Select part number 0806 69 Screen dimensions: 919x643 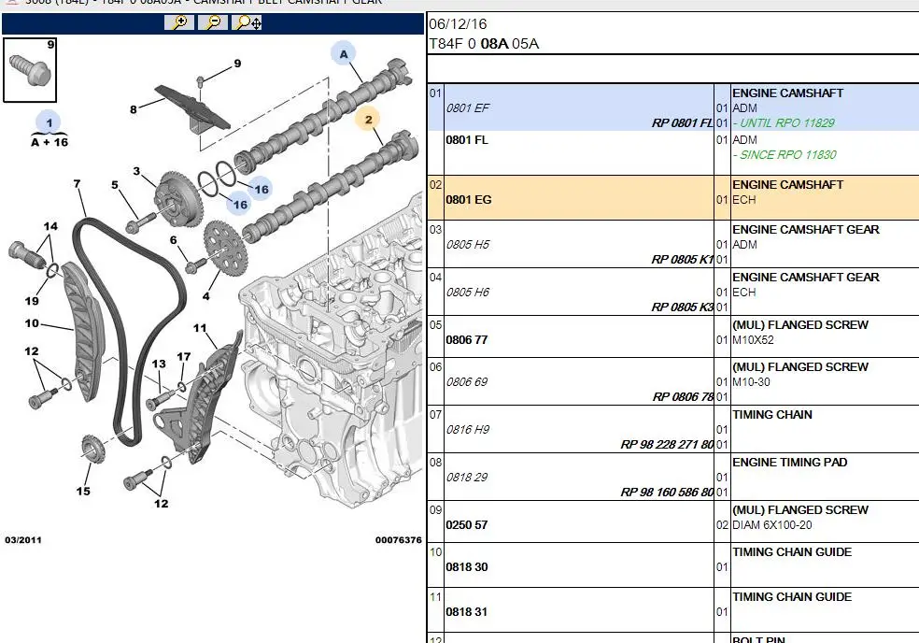click(467, 382)
